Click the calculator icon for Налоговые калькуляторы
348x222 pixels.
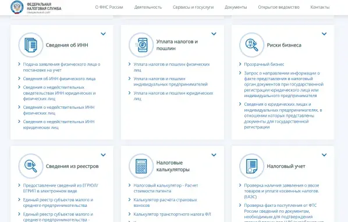tap(141, 166)
